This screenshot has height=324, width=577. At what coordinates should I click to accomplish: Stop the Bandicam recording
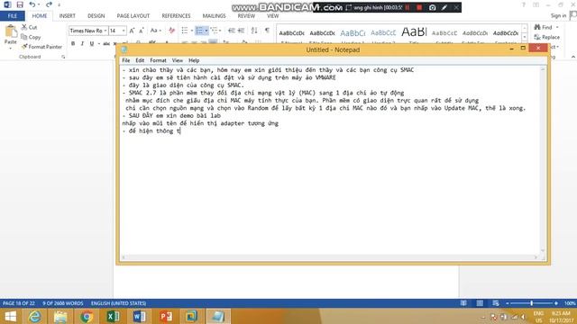click(x=419, y=7)
